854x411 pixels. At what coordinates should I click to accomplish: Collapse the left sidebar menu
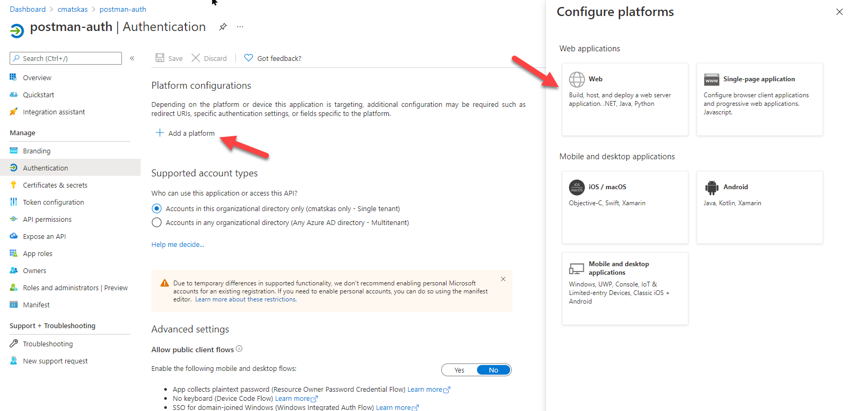132,58
